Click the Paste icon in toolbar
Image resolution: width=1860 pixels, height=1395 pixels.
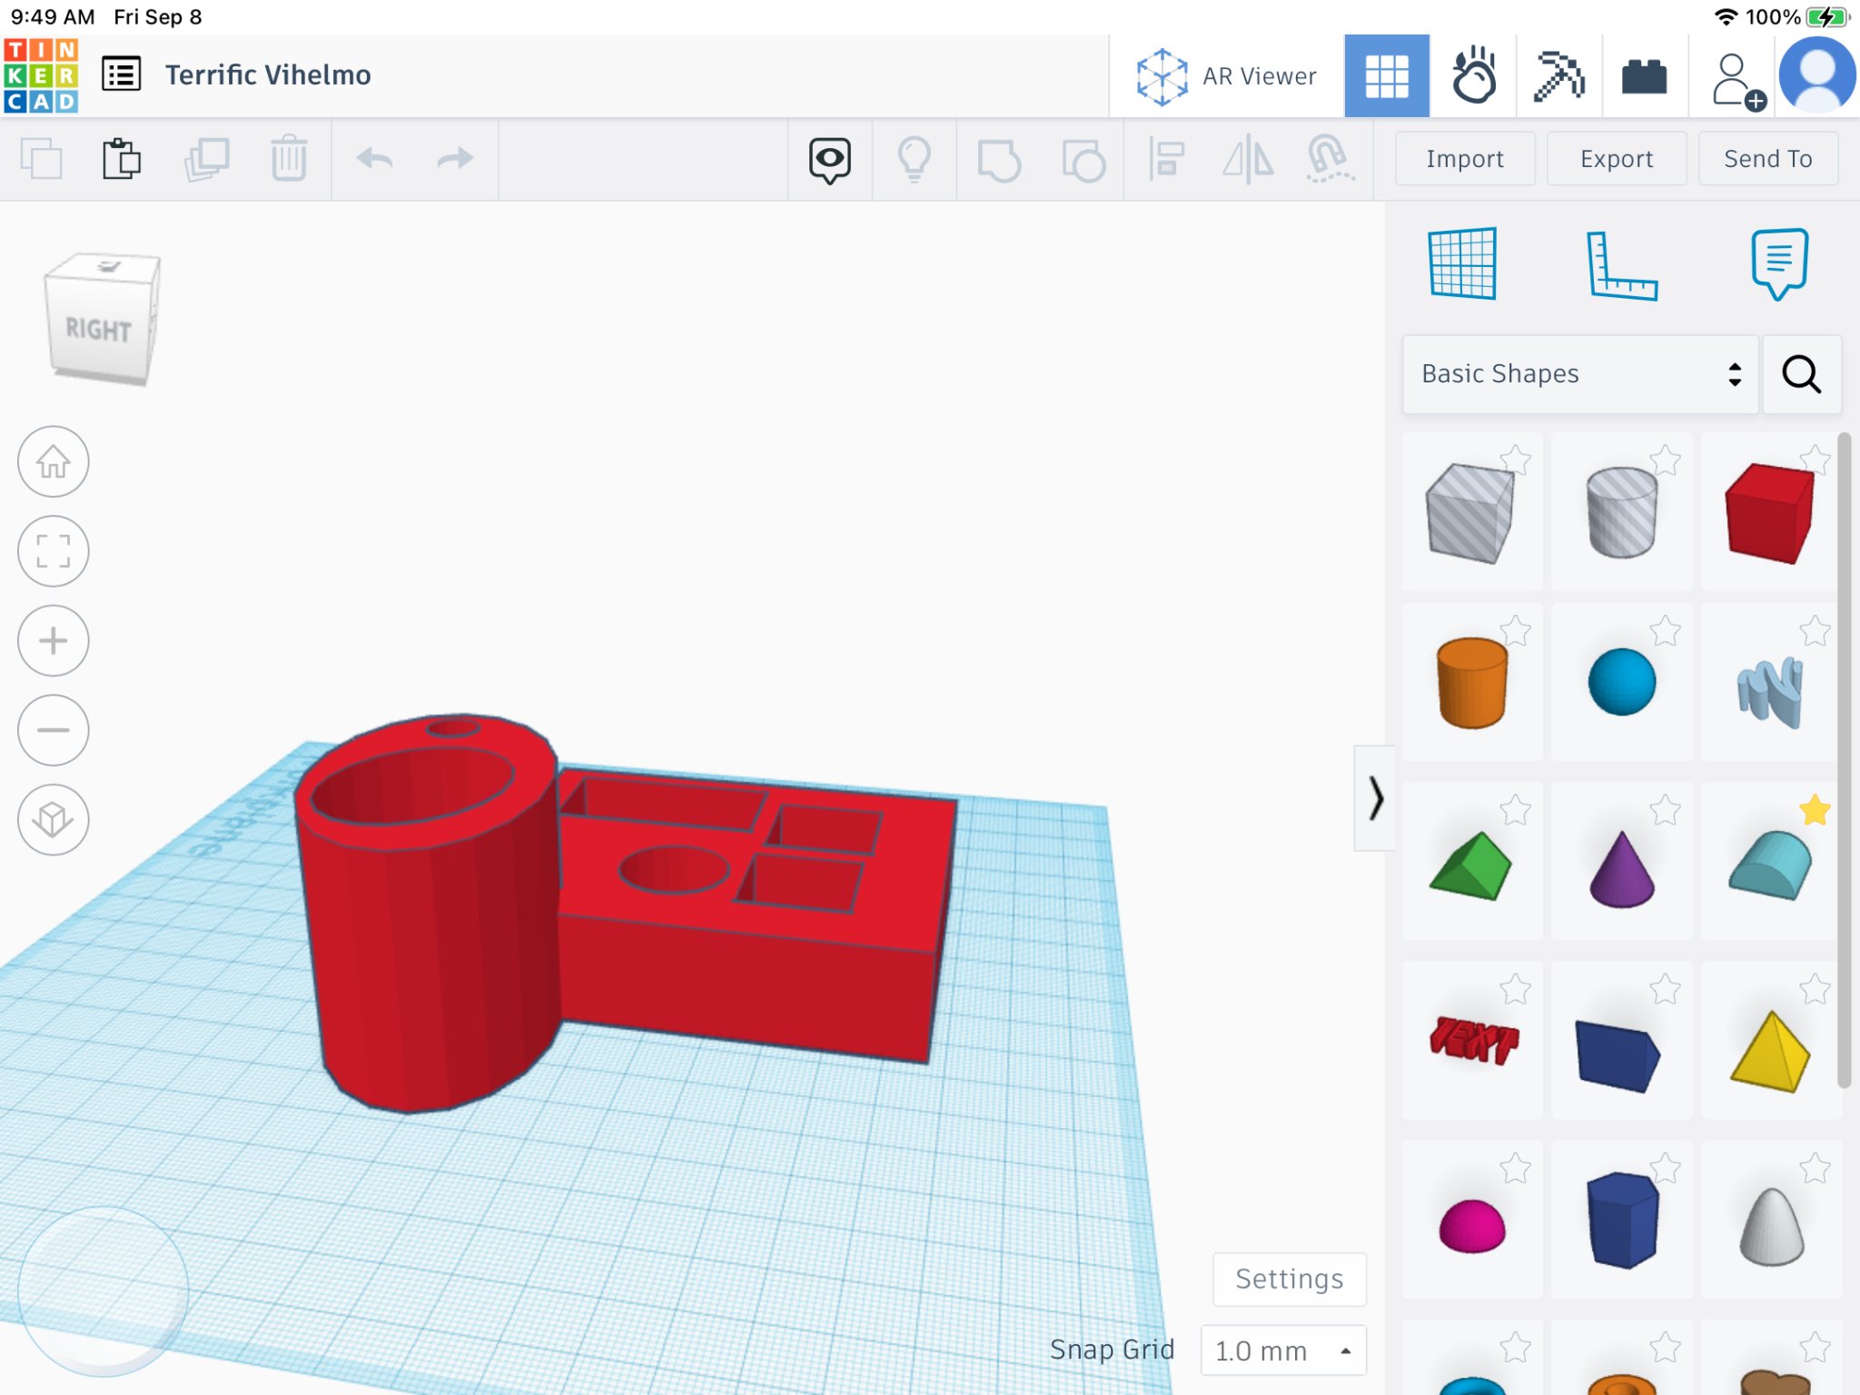[121, 159]
